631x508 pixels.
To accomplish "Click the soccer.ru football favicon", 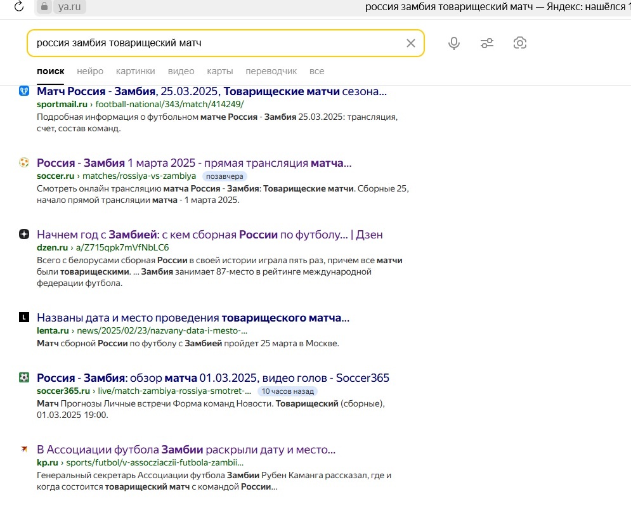I will click(x=24, y=162).
